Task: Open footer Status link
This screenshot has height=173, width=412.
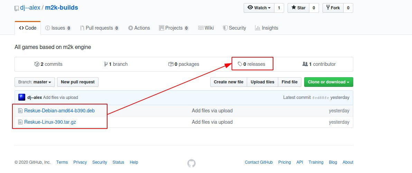Action: [x=118, y=162]
